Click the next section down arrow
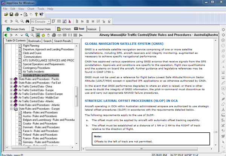The width and height of the screenshot is (226, 156). pyautogui.click(x=21, y=35)
